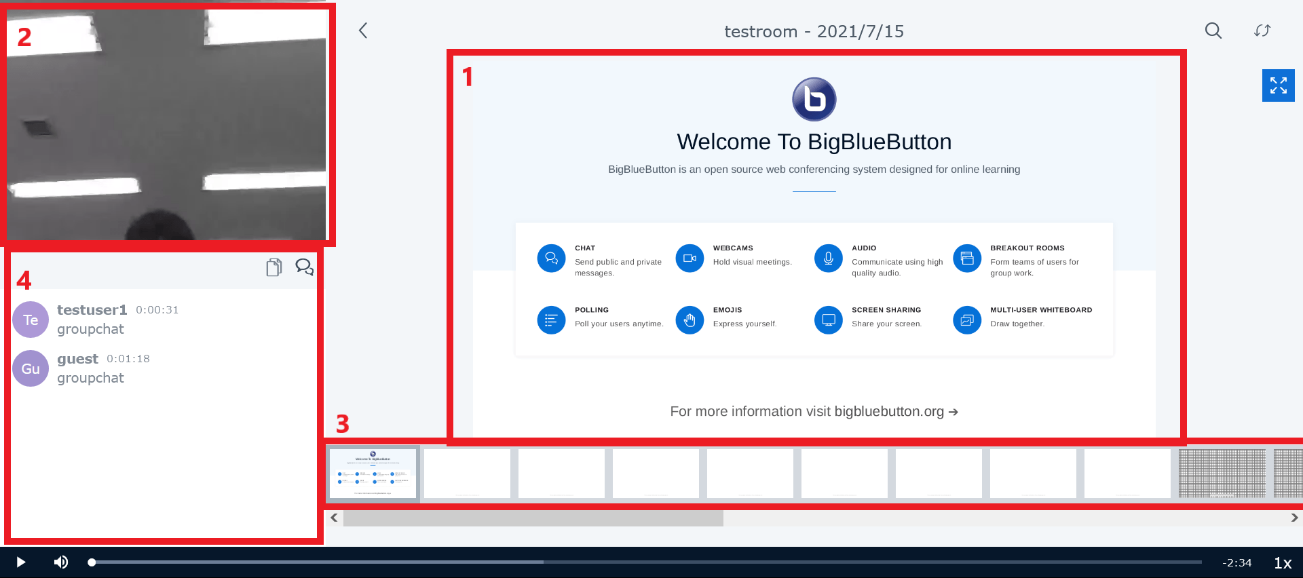The image size is (1303, 578).
Task: Click the Audio microphone icon on slide
Action: click(x=829, y=258)
